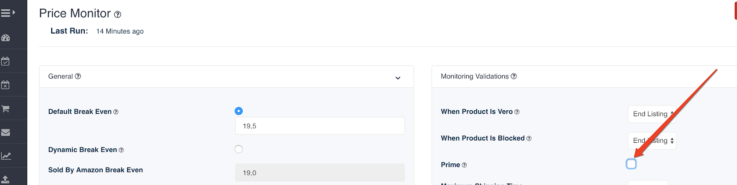Click the Sold By Amazon Break Even field

pos(320,173)
